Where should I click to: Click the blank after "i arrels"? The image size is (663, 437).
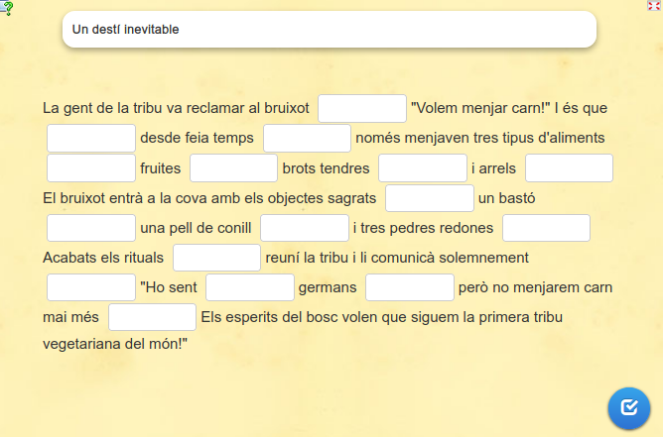tap(569, 168)
